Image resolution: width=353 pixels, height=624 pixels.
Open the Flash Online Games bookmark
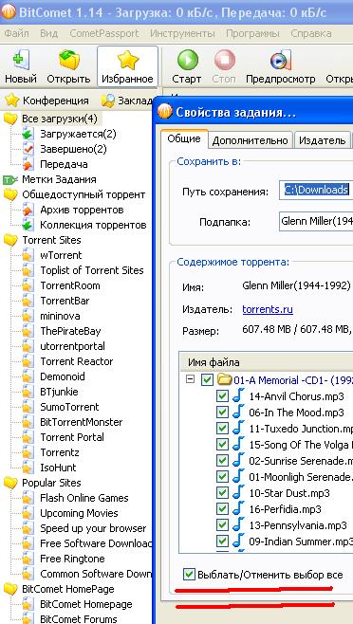click(84, 498)
